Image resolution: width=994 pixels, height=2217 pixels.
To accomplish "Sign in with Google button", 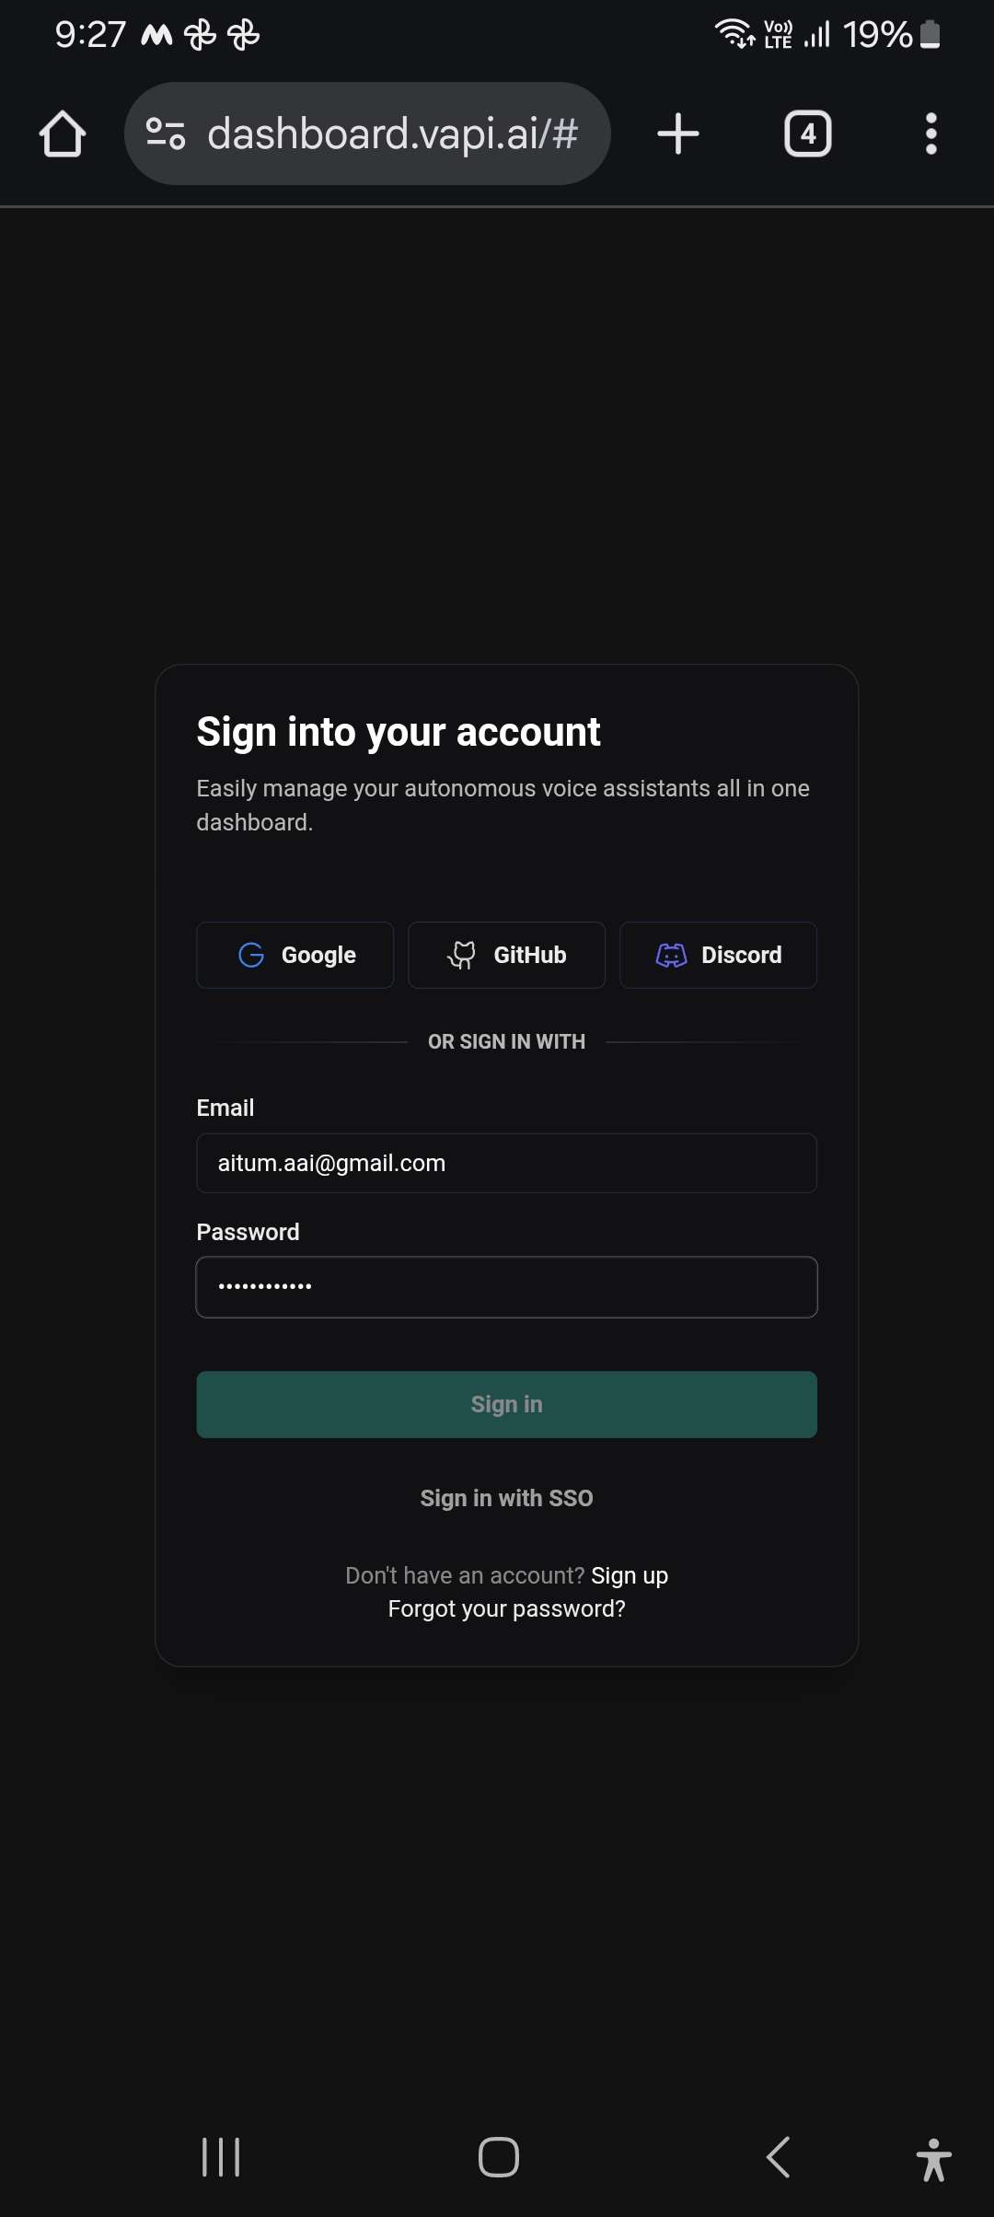I will point(295,955).
